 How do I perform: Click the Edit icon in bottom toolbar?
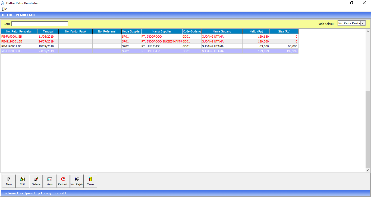click(x=23, y=181)
